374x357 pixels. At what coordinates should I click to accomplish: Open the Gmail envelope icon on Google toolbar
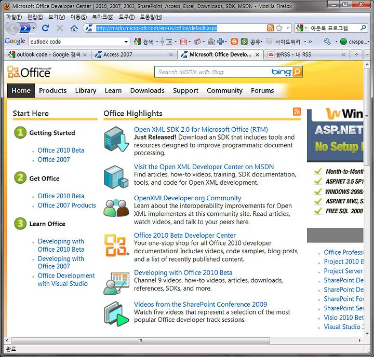point(183,42)
